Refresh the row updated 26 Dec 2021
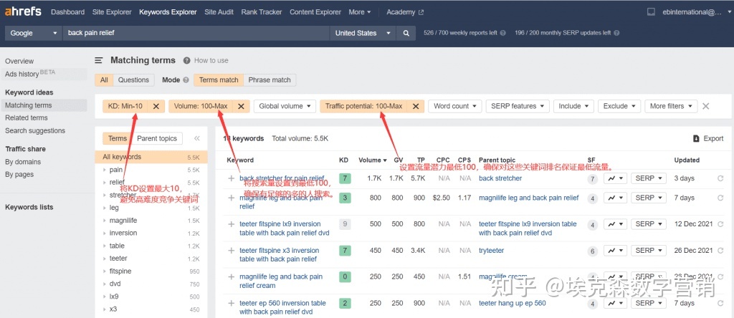734x318 pixels. point(720,251)
